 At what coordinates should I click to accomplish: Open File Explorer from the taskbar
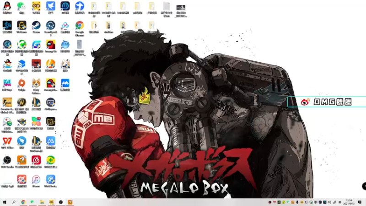pyautogui.click(x=42, y=202)
